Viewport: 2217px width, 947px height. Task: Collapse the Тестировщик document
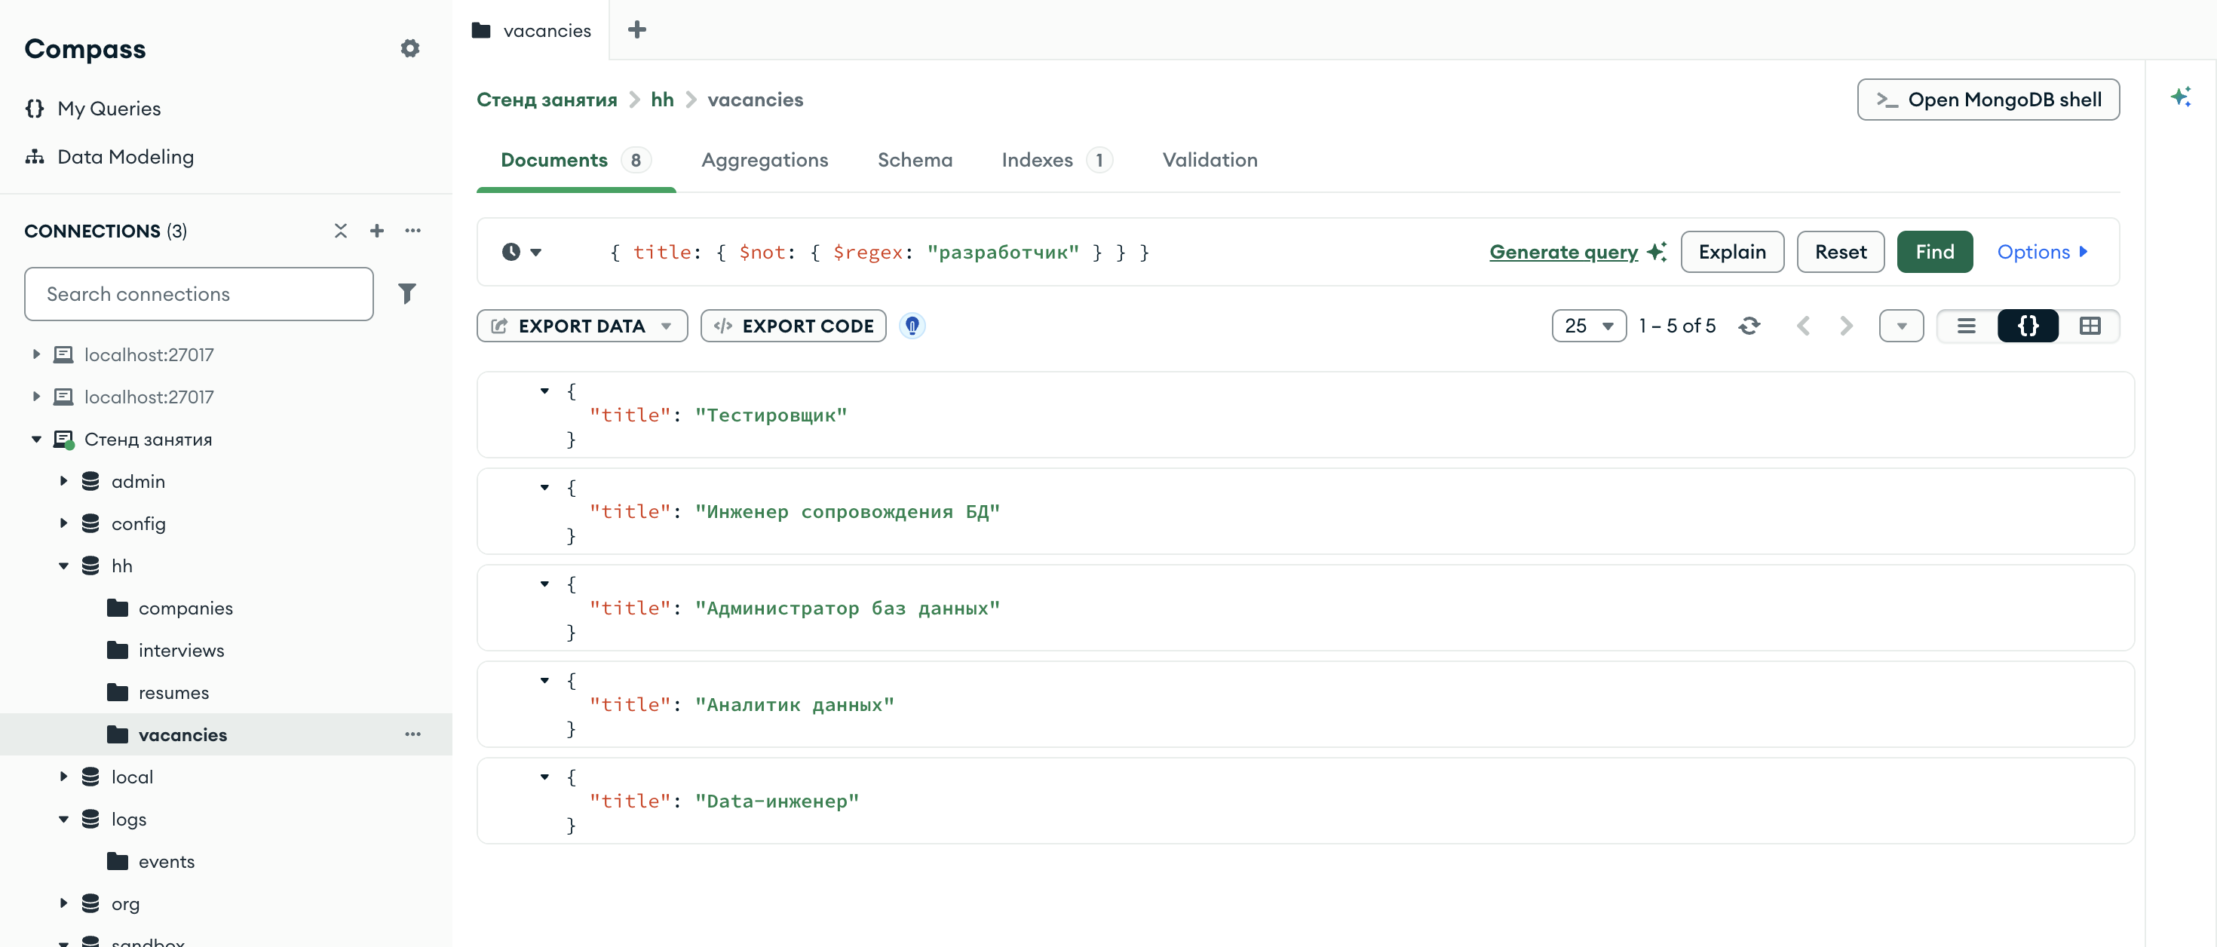pyautogui.click(x=544, y=391)
